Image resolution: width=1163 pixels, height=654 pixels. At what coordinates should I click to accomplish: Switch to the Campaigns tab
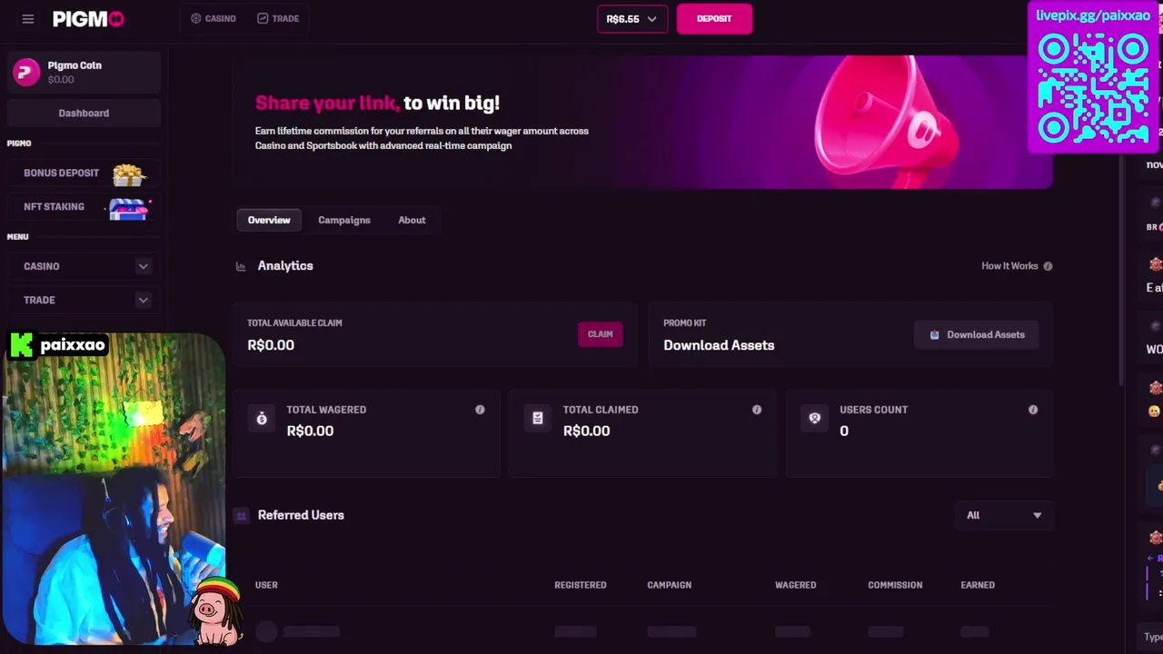[x=344, y=220]
